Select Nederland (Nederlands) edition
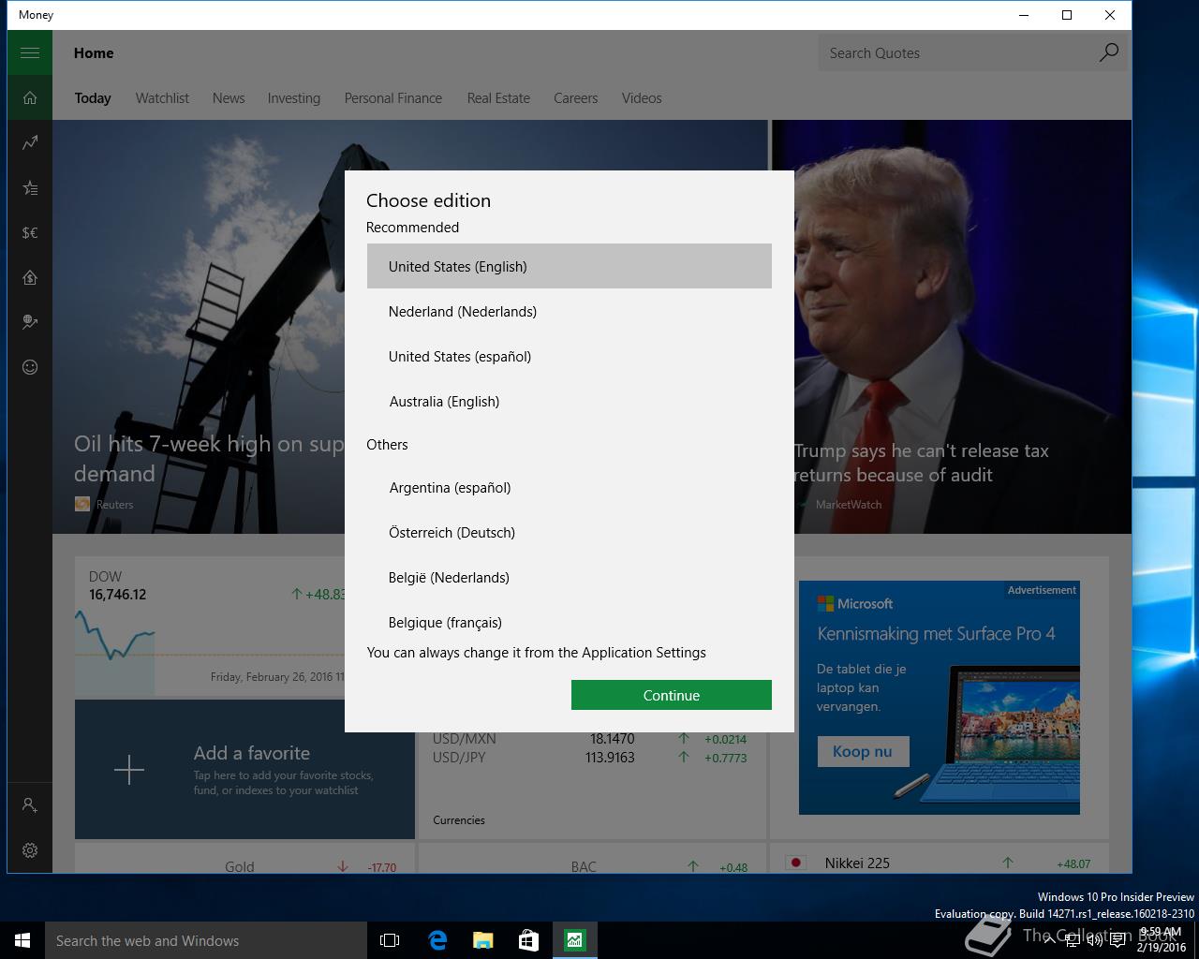Viewport: 1199px width, 959px height. pyautogui.click(x=570, y=311)
